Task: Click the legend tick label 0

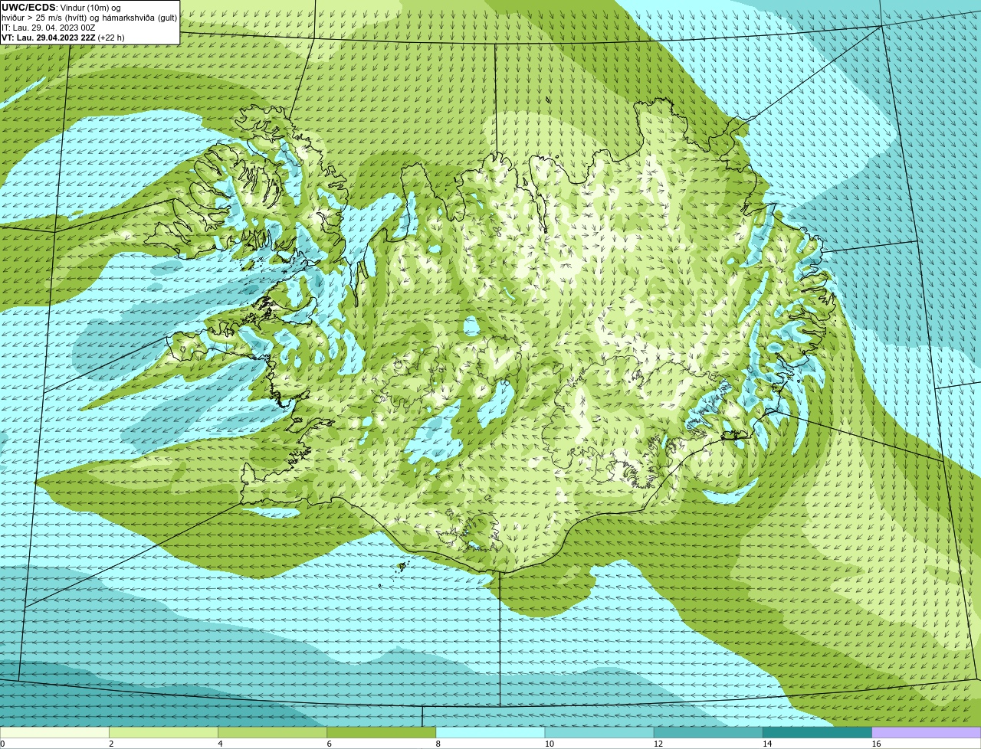Action: [2, 744]
